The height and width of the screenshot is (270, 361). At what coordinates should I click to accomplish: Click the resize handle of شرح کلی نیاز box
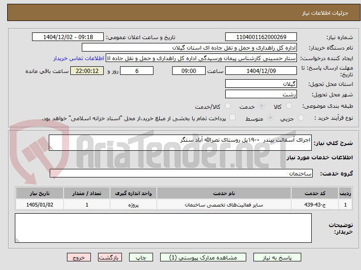(x=51, y=148)
